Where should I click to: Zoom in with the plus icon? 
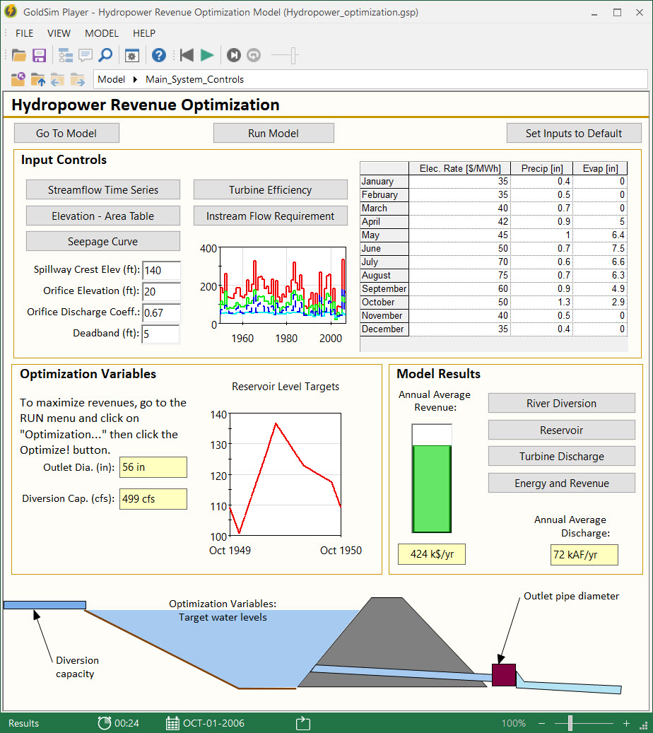click(626, 723)
